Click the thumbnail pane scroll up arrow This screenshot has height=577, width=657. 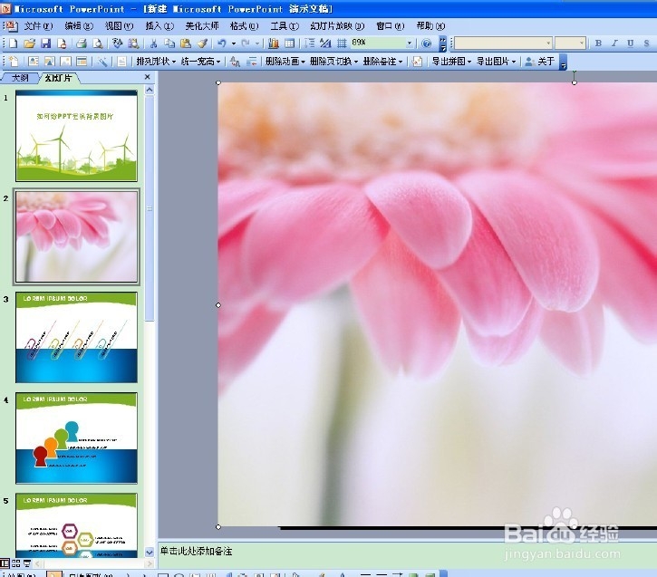coord(150,90)
